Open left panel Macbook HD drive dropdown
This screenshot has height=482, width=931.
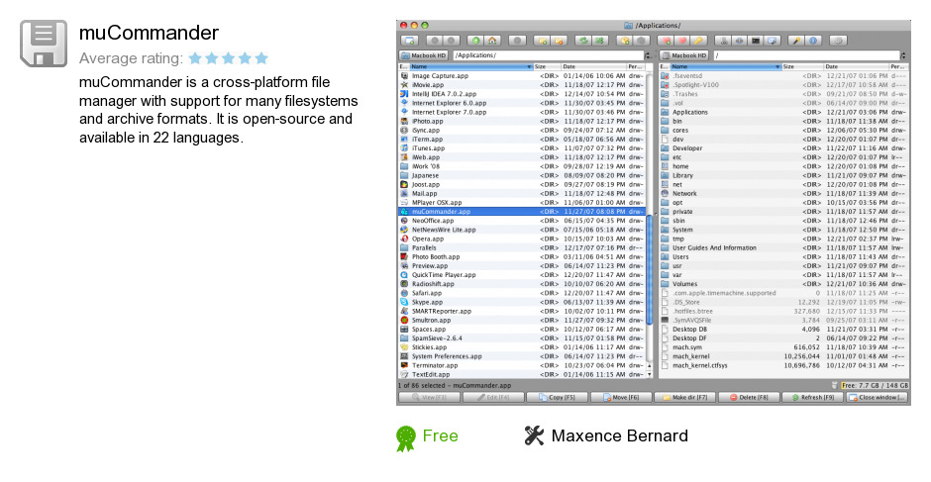(x=423, y=55)
